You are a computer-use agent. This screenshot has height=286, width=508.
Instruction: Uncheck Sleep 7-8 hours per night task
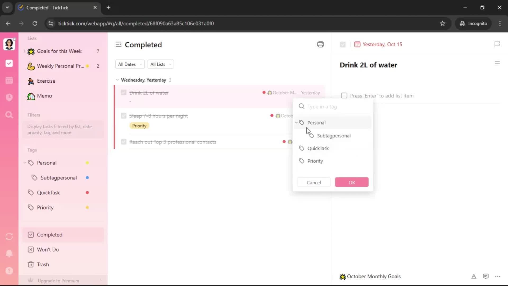click(x=124, y=116)
